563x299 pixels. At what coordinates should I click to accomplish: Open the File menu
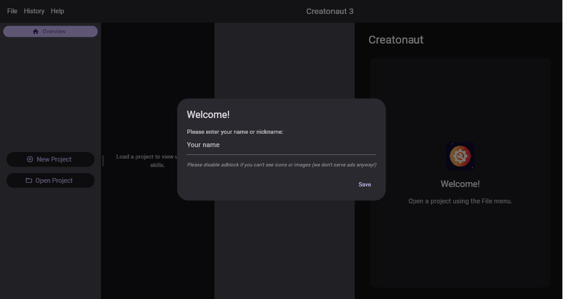pyautogui.click(x=12, y=11)
